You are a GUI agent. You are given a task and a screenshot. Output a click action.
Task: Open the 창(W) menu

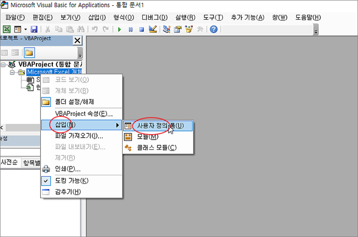click(x=280, y=17)
